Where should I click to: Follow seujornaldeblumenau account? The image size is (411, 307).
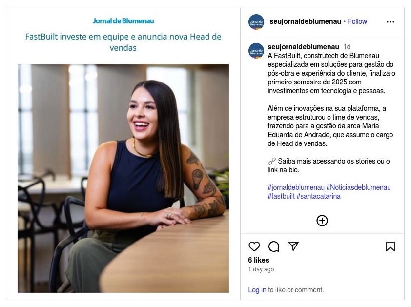(357, 21)
